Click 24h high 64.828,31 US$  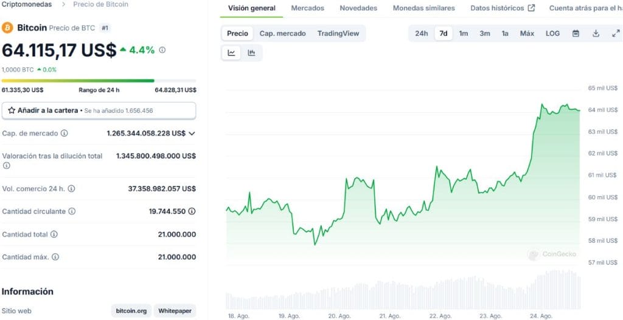(x=175, y=90)
